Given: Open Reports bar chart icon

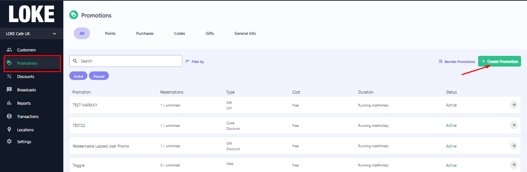Looking at the screenshot, I should [x=9, y=103].
